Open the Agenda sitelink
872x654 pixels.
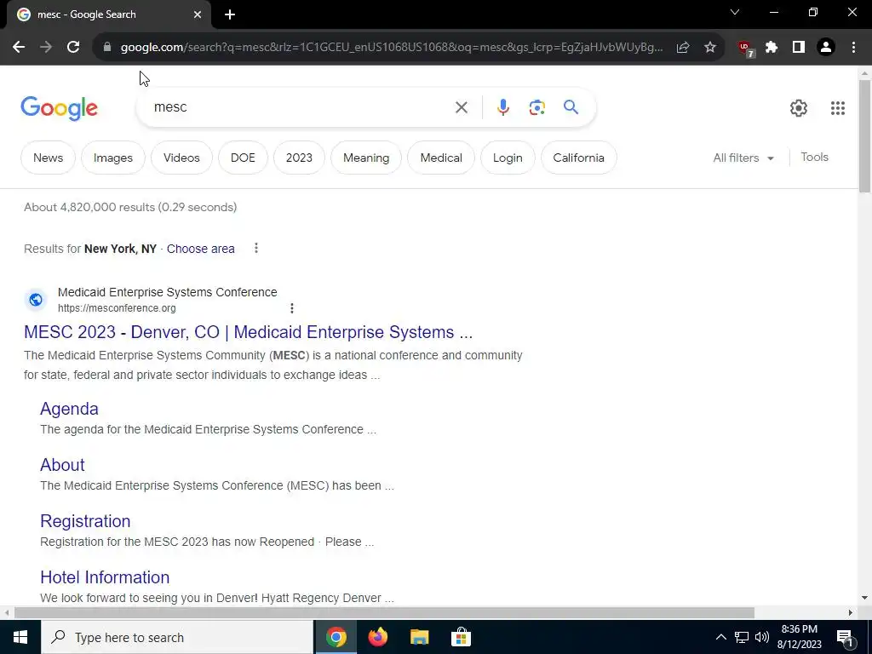click(69, 409)
